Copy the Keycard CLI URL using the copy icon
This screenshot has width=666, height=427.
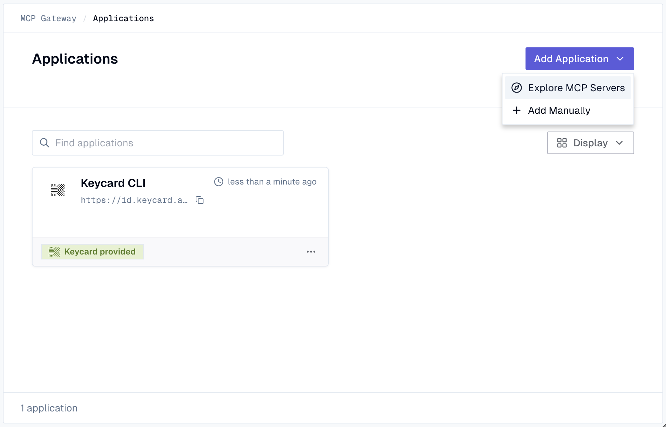pyautogui.click(x=200, y=200)
